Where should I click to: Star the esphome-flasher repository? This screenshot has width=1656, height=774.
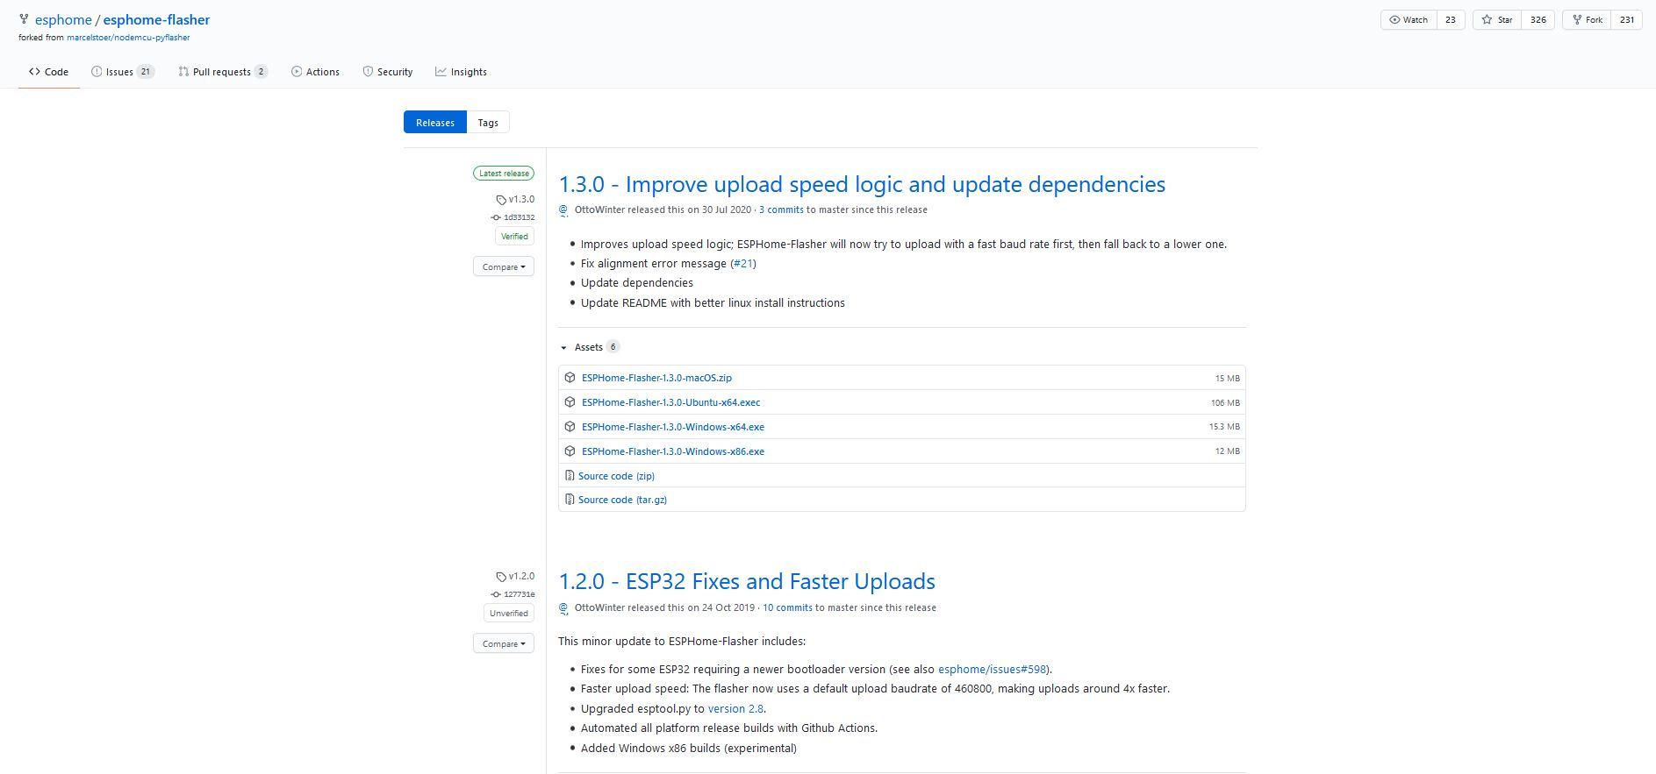[1497, 19]
